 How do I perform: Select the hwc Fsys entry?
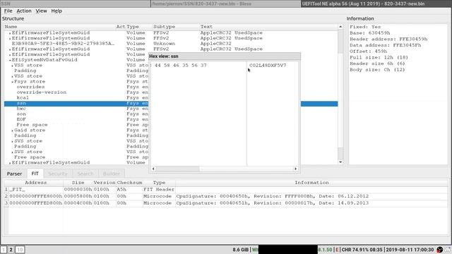coord(21,109)
